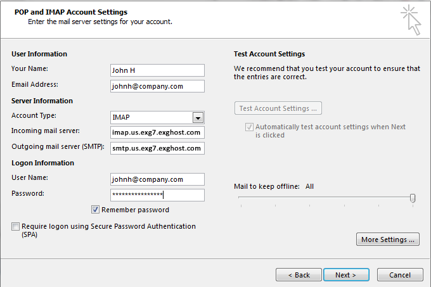Open the Account Type dropdown arrow
The image size is (431, 287).
198,117
